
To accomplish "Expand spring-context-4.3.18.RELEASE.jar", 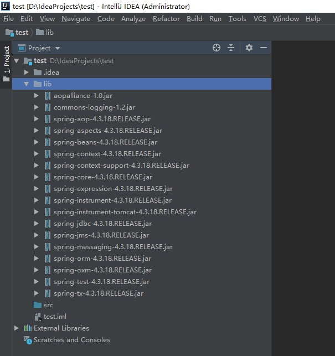I will click(x=37, y=154).
